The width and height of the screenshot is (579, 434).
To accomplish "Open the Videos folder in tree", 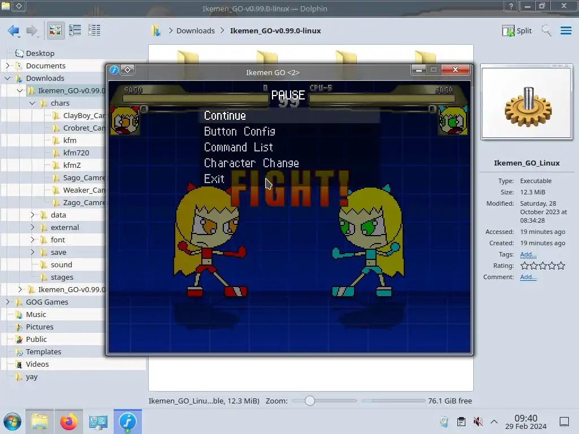I will tap(37, 364).
